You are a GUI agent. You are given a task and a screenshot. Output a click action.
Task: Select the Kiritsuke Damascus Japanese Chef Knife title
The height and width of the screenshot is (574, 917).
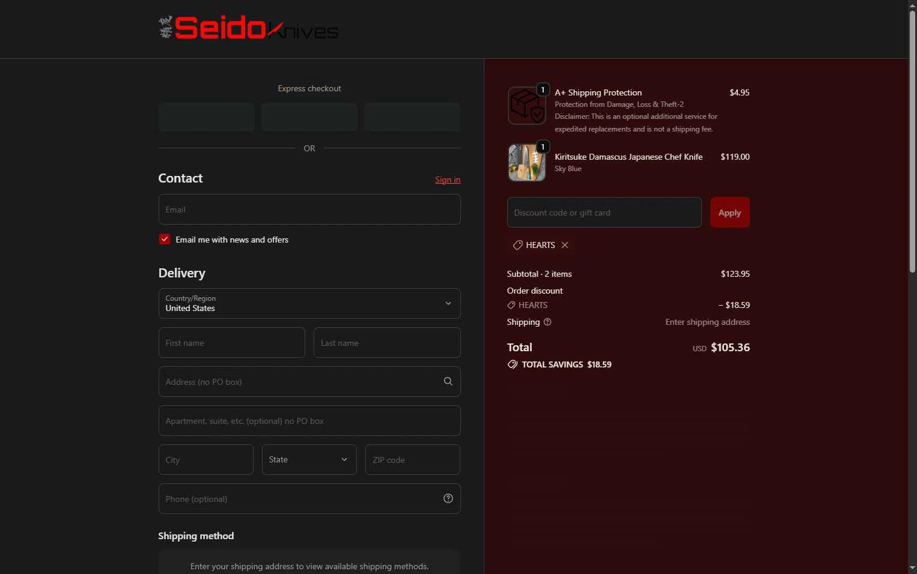coord(629,157)
